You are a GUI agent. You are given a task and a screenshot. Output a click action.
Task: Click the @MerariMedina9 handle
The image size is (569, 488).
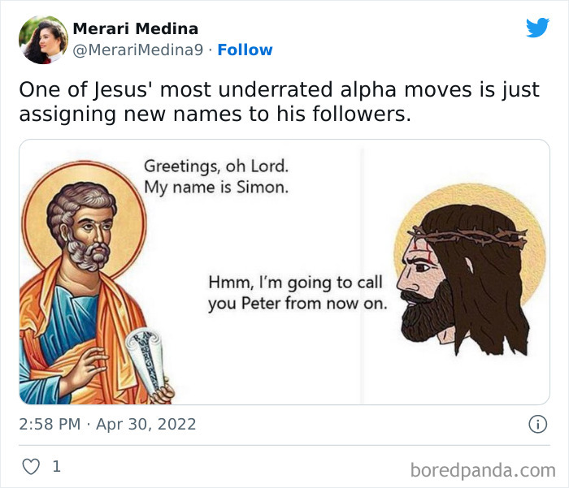[137, 50]
